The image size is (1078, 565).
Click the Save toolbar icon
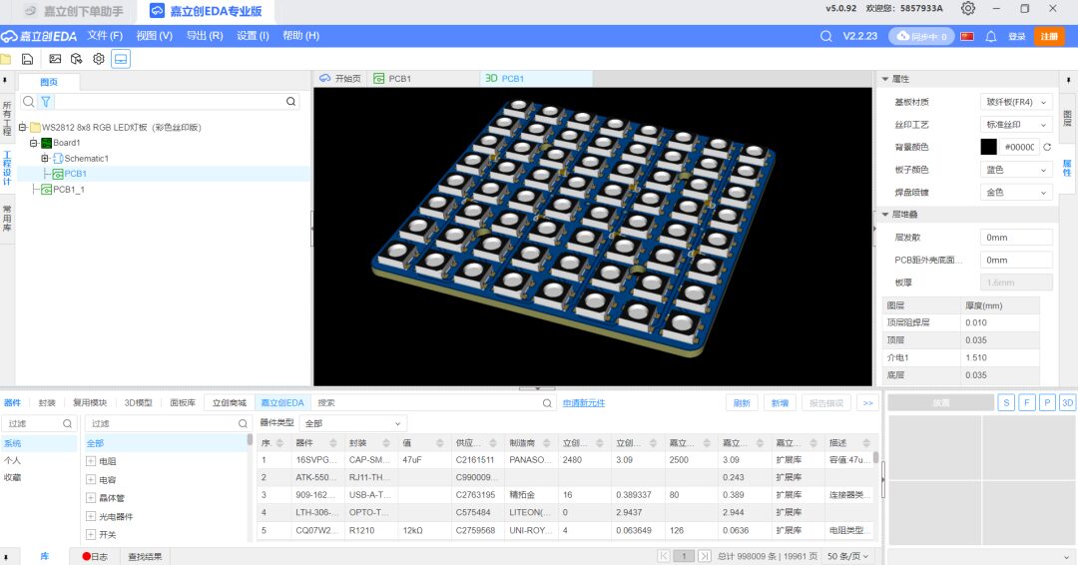point(28,59)
